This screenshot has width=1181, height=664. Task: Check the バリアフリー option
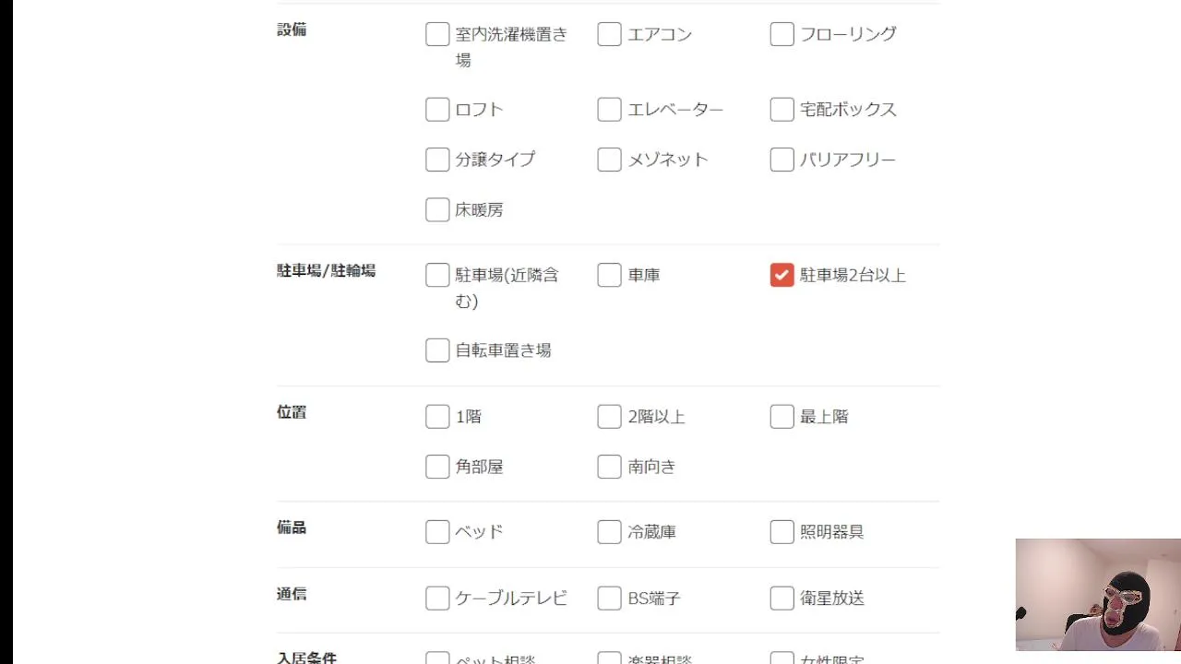[x=781, y=160]
